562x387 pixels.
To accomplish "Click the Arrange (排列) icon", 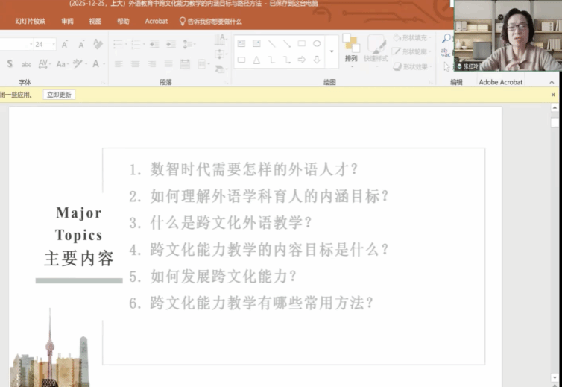I will [351, 48].
